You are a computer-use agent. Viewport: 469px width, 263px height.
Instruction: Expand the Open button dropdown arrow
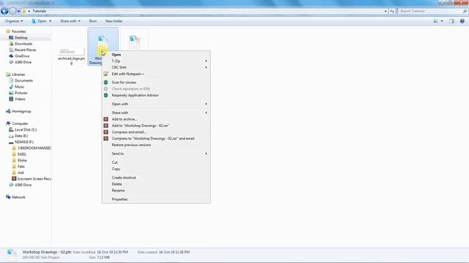point(50,21)
